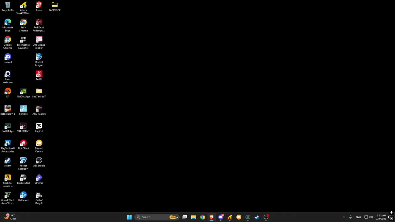
Task: Select the Call of Duty desktop icon
Action: (39, 198)
